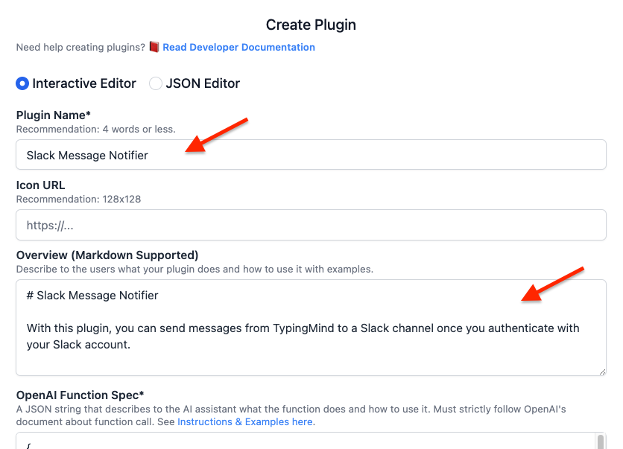Click the red book icon beside documentation link
The height and width of the screenshot is (449, 623).
point(154,47)
